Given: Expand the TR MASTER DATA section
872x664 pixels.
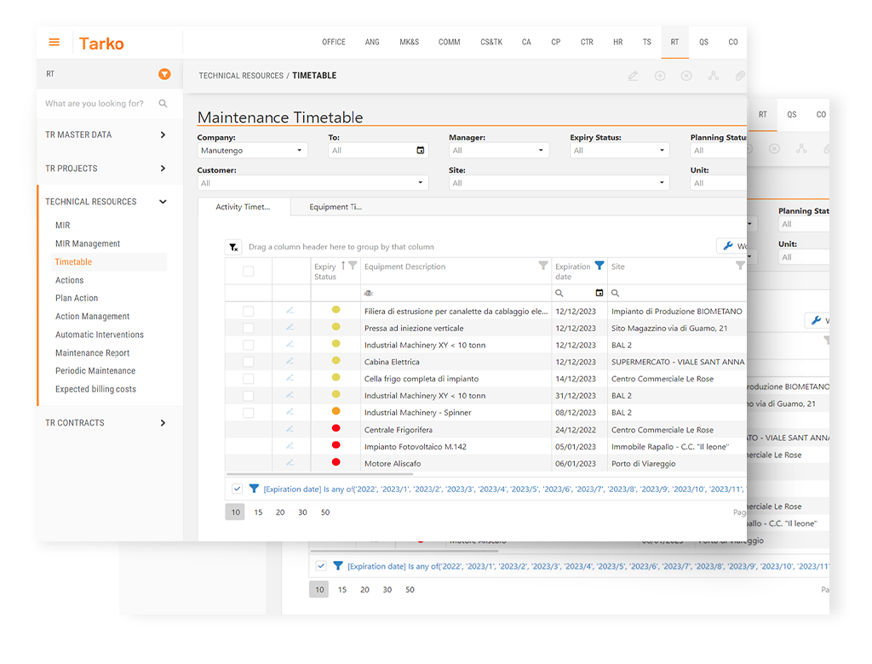Looking at the screenshot, I should [x=163, y=135].
